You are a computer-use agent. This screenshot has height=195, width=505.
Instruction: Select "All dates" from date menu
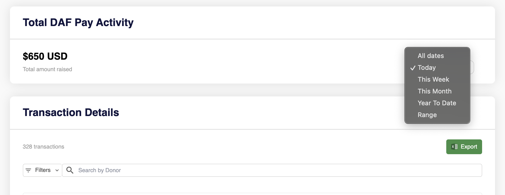[431, 56]
